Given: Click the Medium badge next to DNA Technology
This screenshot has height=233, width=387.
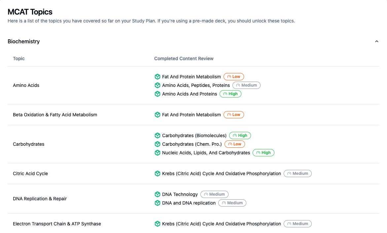Looking at the screenshot, I should (x=214, y=194).
